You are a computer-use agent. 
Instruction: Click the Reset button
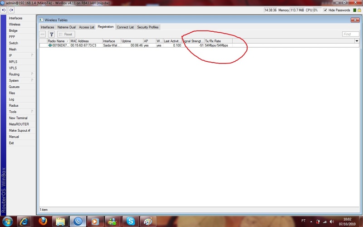coord(66,35)
